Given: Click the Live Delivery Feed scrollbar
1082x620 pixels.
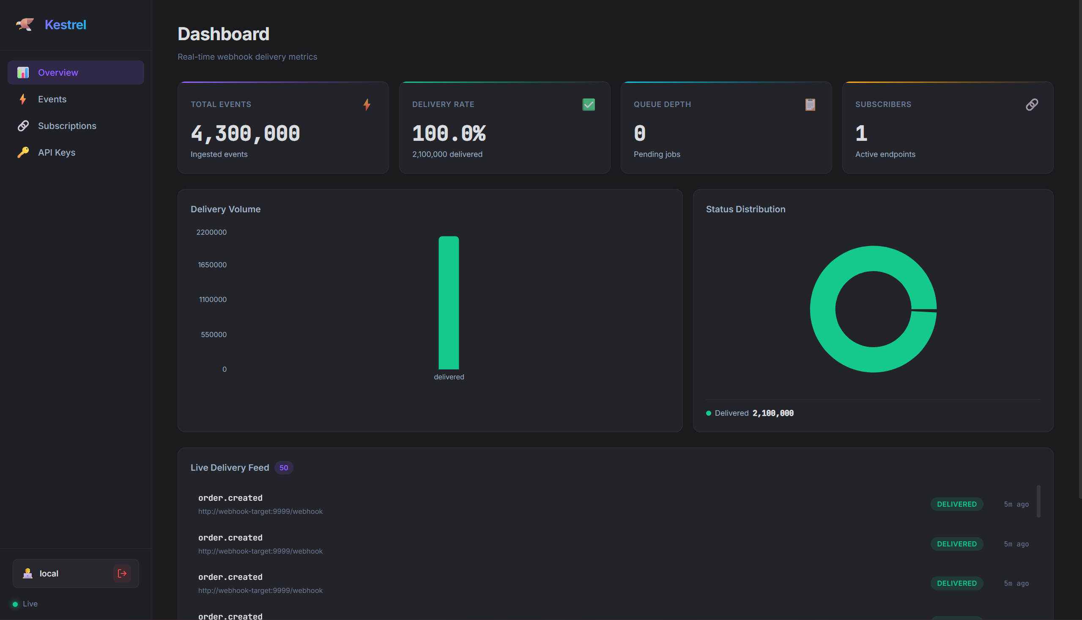Looking at the screenshot, I should pos(1038,501).
